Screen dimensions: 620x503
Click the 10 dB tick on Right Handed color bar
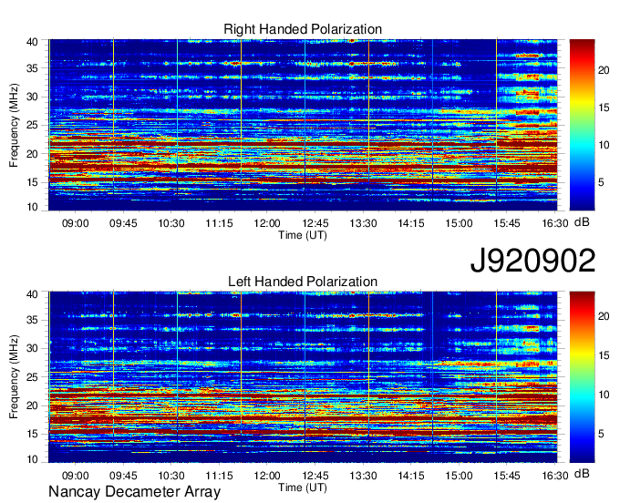(x=604, y=145)
